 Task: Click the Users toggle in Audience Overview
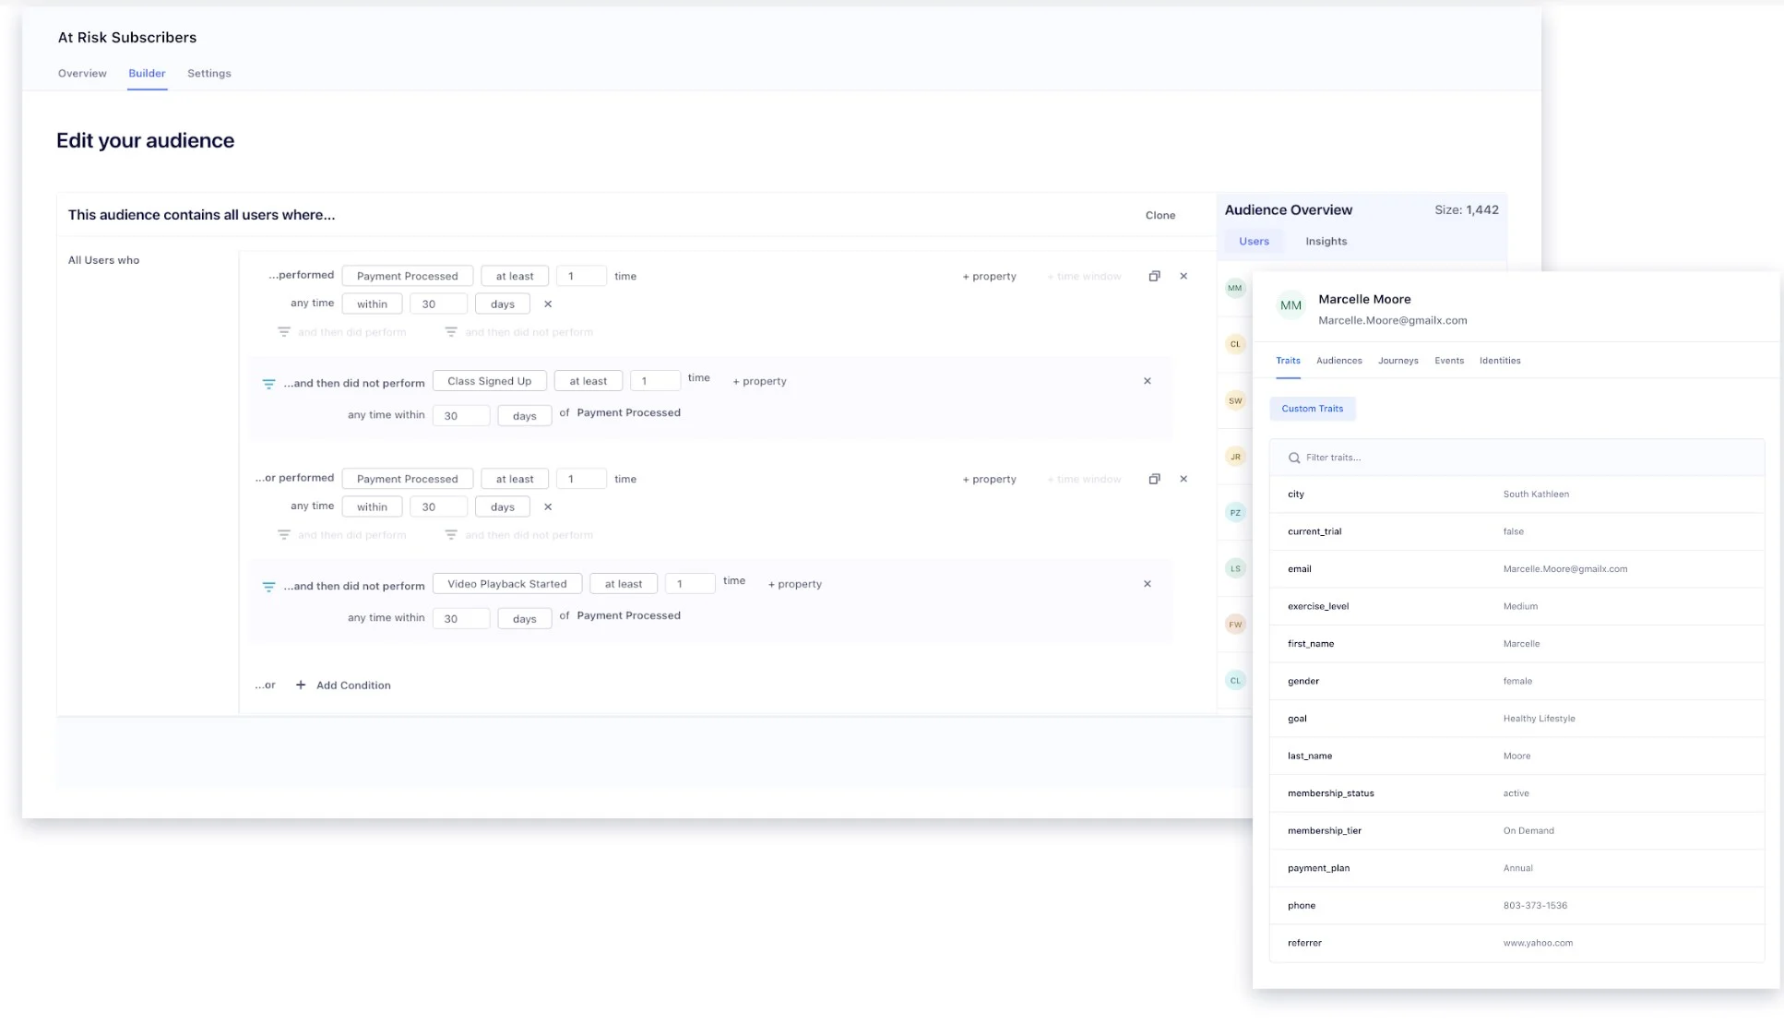point(1255,240)
